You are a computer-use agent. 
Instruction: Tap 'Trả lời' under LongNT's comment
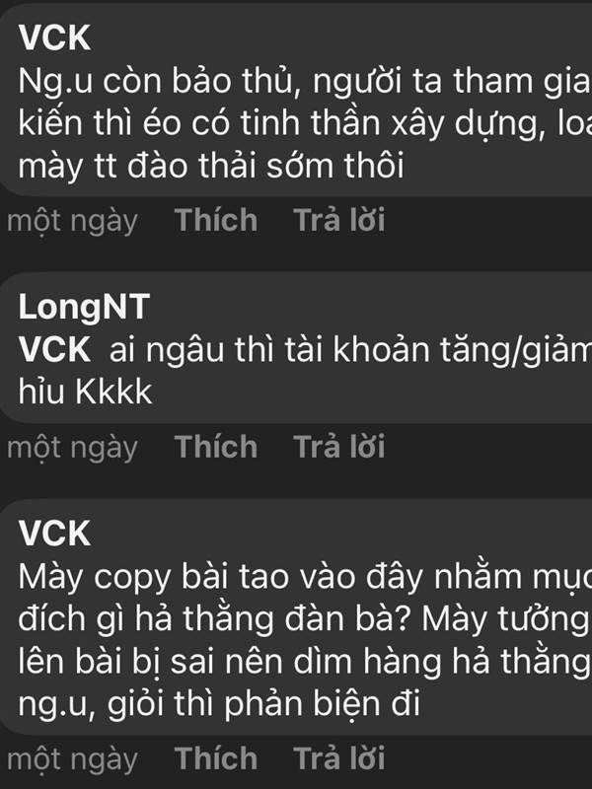pyautogui.click(x=338, y=447)
